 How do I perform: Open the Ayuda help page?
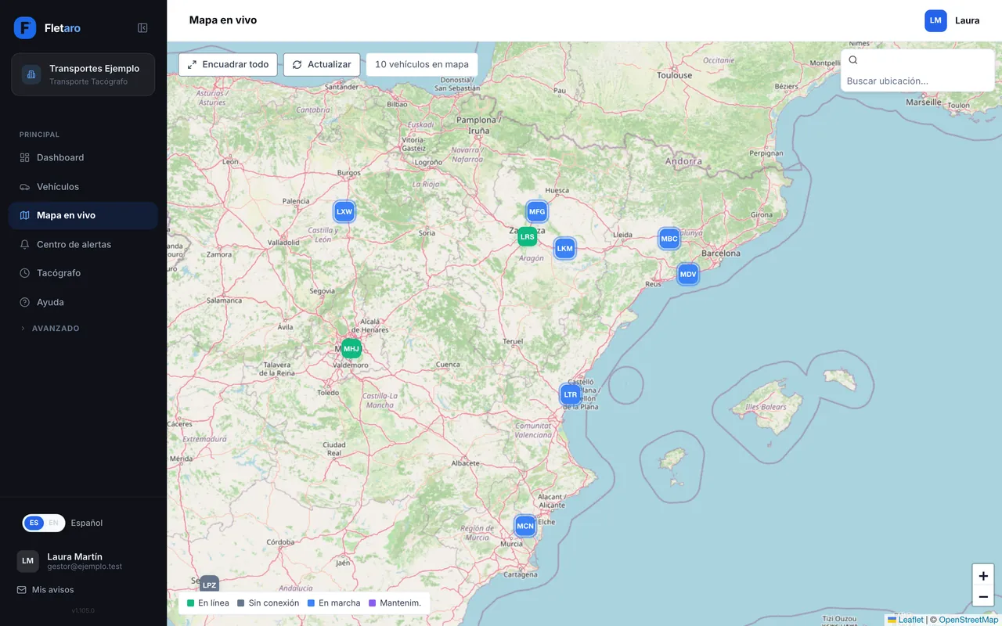(83, 302)
